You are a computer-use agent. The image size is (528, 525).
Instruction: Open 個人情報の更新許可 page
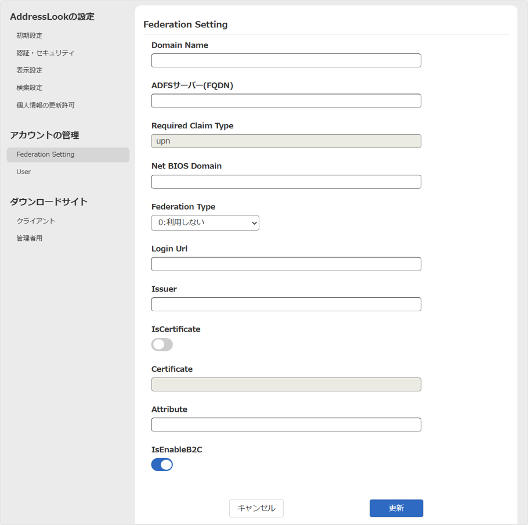pyautogui.click(x=45, y=105)
